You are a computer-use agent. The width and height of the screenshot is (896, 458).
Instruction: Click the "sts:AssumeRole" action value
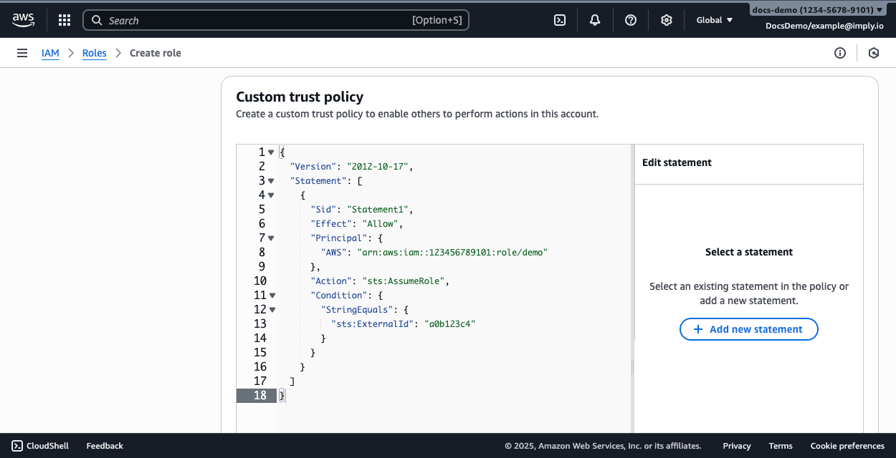point(404,281)
